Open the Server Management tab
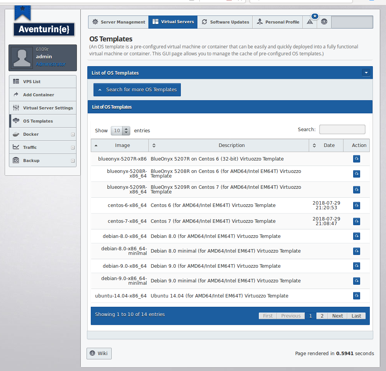The image size is (386, 371). click(x=118, y=22)
